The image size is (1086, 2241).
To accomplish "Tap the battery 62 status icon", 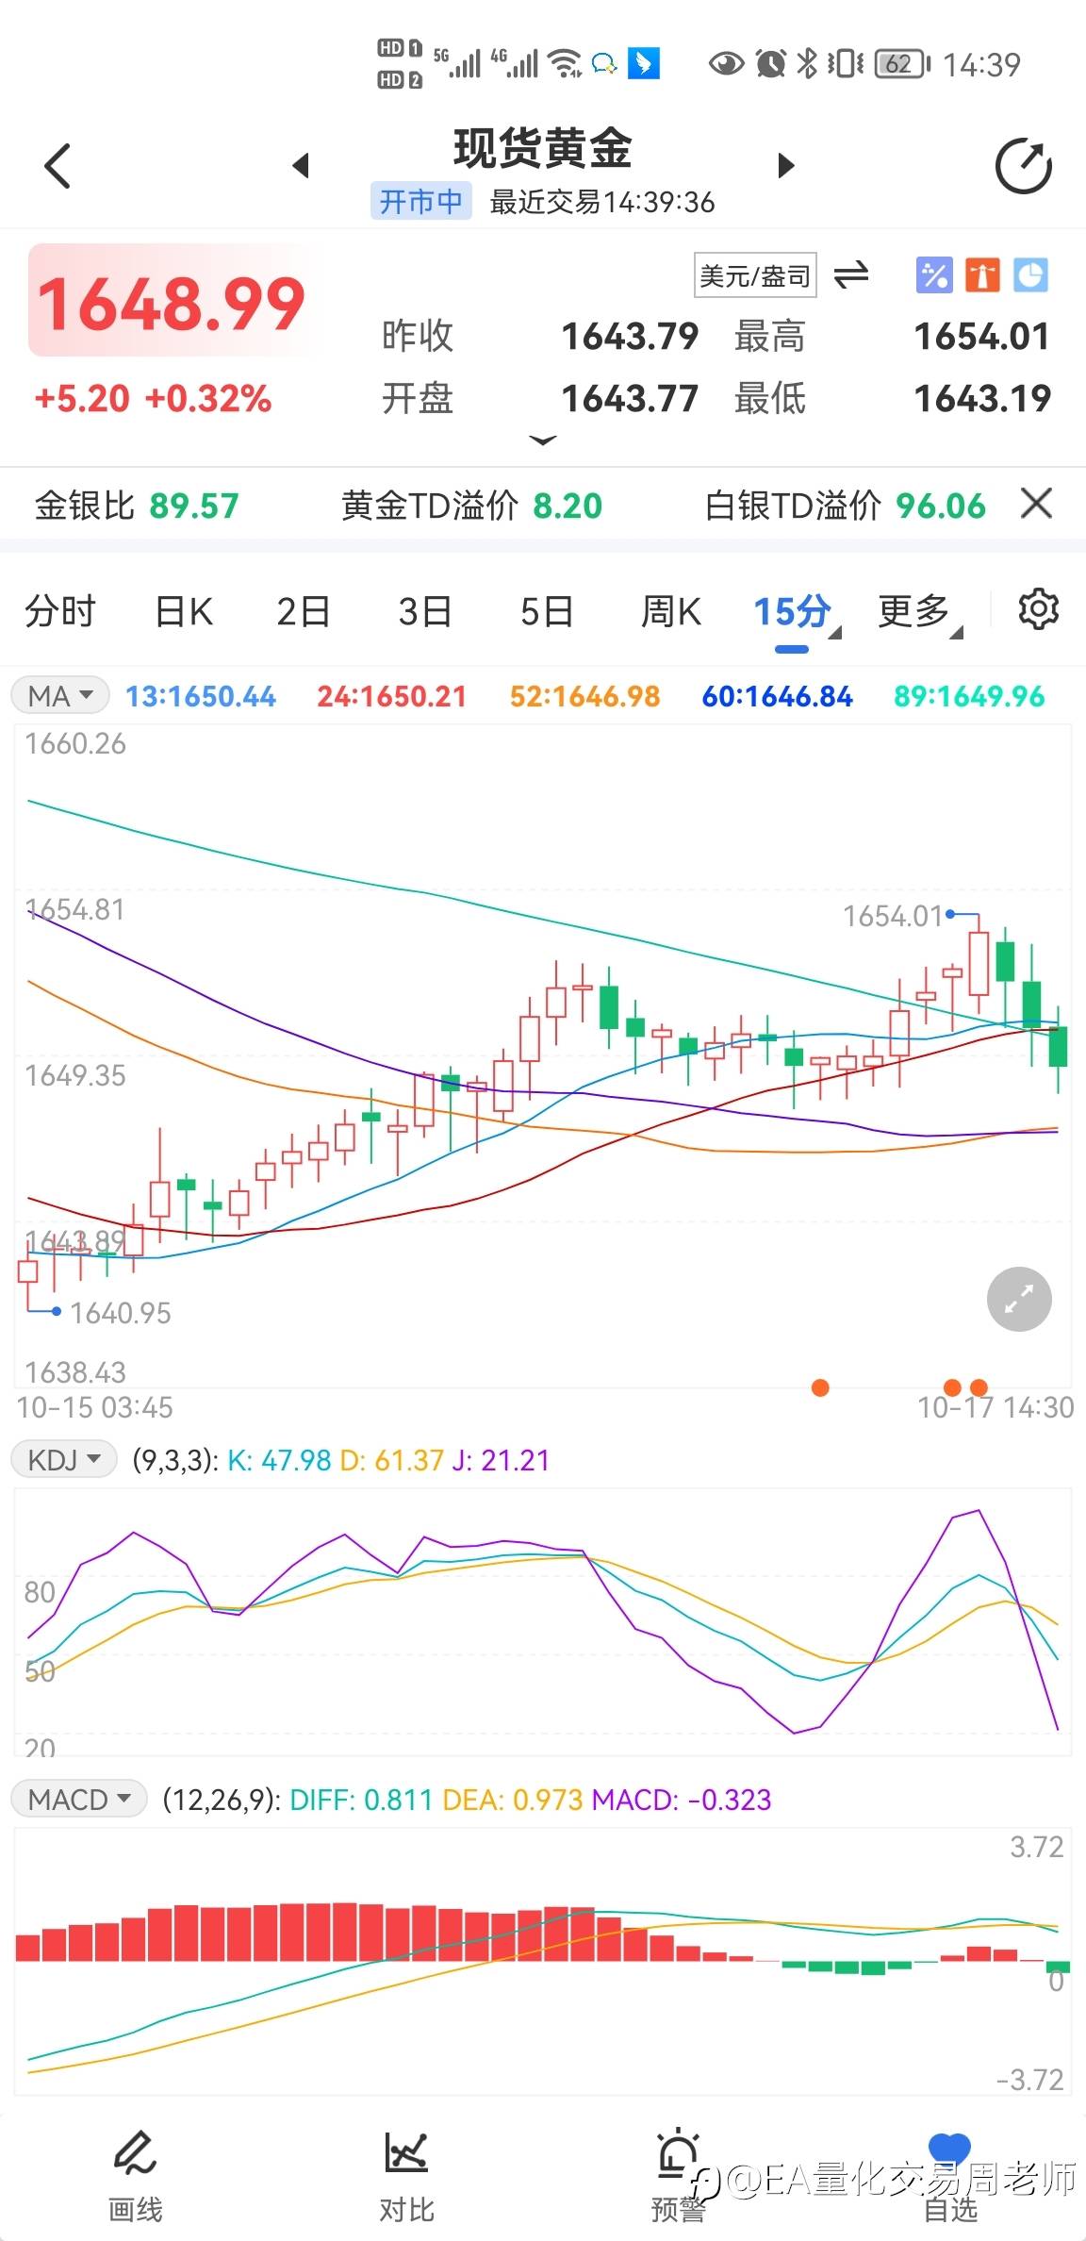I will [x=903, y=63].
